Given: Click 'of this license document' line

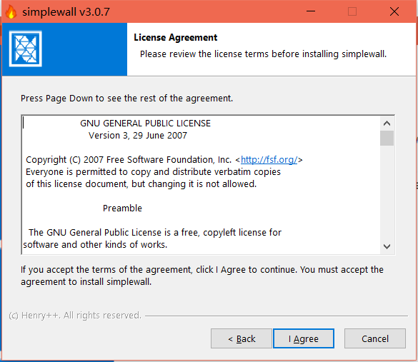Looking at the screenshot, I should (141, 183).
